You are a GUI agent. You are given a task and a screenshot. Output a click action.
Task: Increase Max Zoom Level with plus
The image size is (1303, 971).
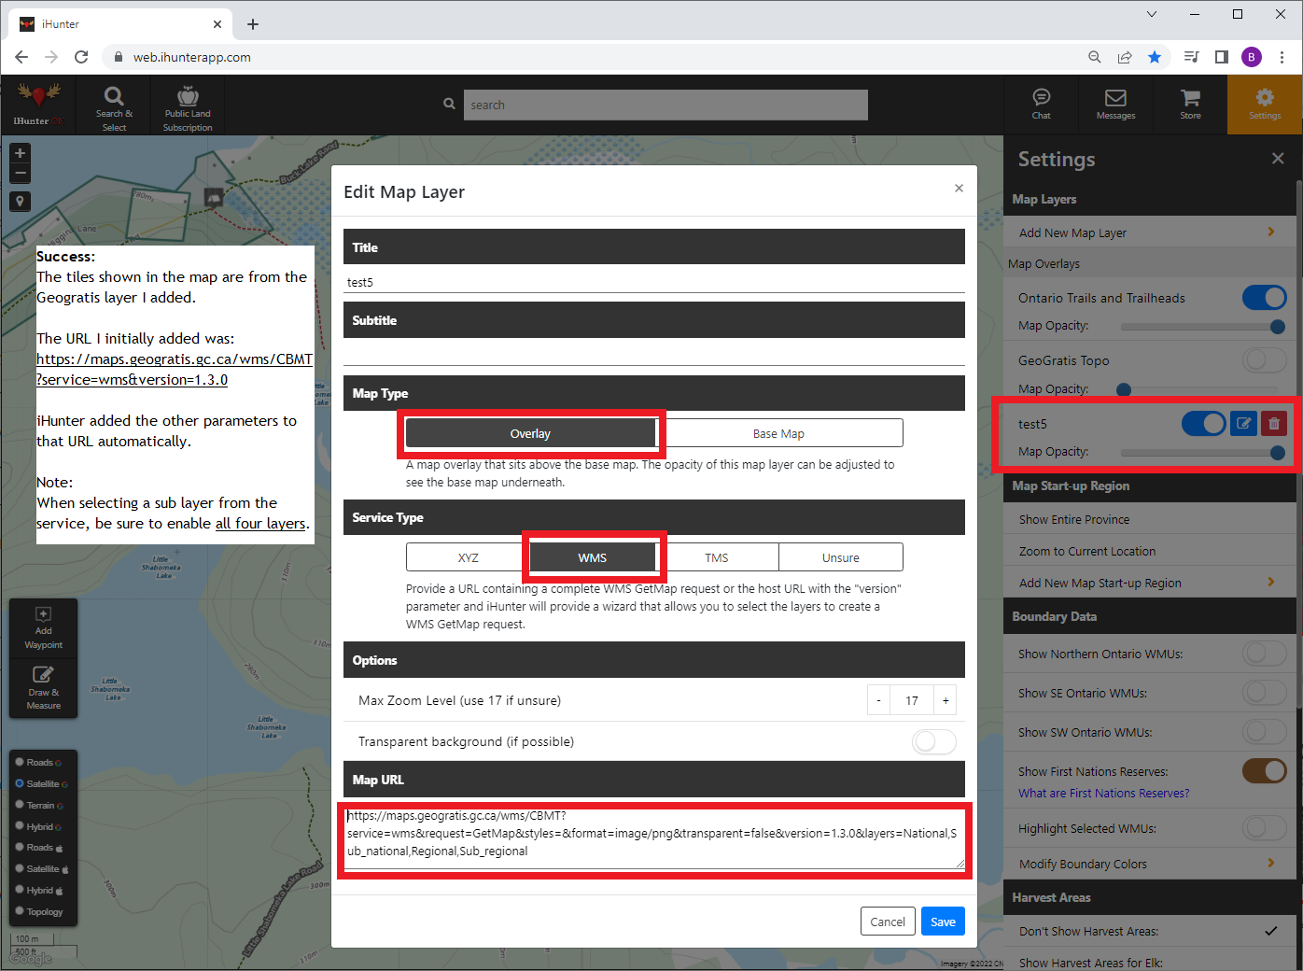946,700
